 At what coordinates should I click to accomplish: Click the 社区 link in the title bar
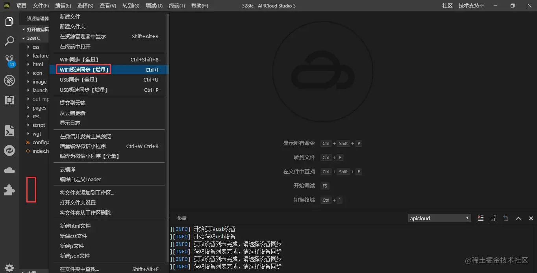coord(448,6)
